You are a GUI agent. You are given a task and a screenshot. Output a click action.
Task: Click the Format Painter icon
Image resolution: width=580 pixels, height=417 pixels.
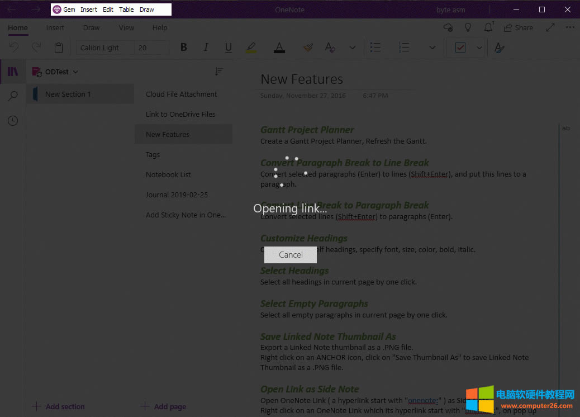[308, 48]
